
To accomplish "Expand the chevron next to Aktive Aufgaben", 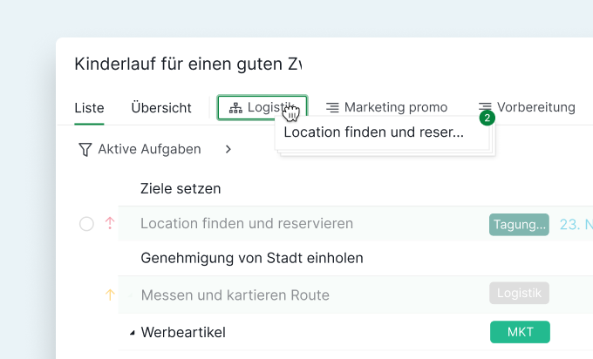I will 228,150.
